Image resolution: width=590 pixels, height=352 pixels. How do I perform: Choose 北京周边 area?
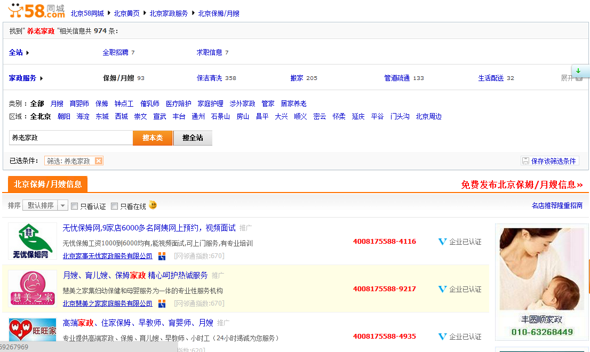pos(428,116)
